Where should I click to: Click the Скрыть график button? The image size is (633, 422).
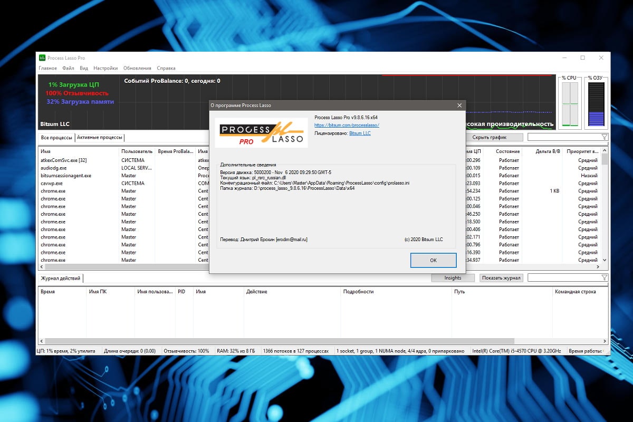click(x=489, y=137)
